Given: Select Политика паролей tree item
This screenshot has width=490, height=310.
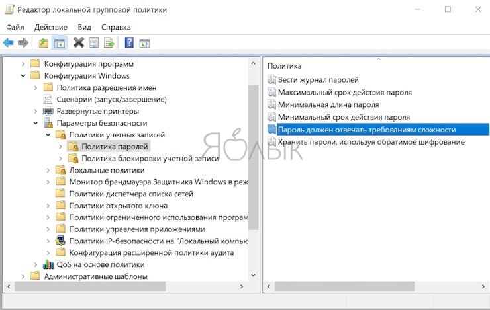Looking at the screenshot, I should [x=115, y=147].
